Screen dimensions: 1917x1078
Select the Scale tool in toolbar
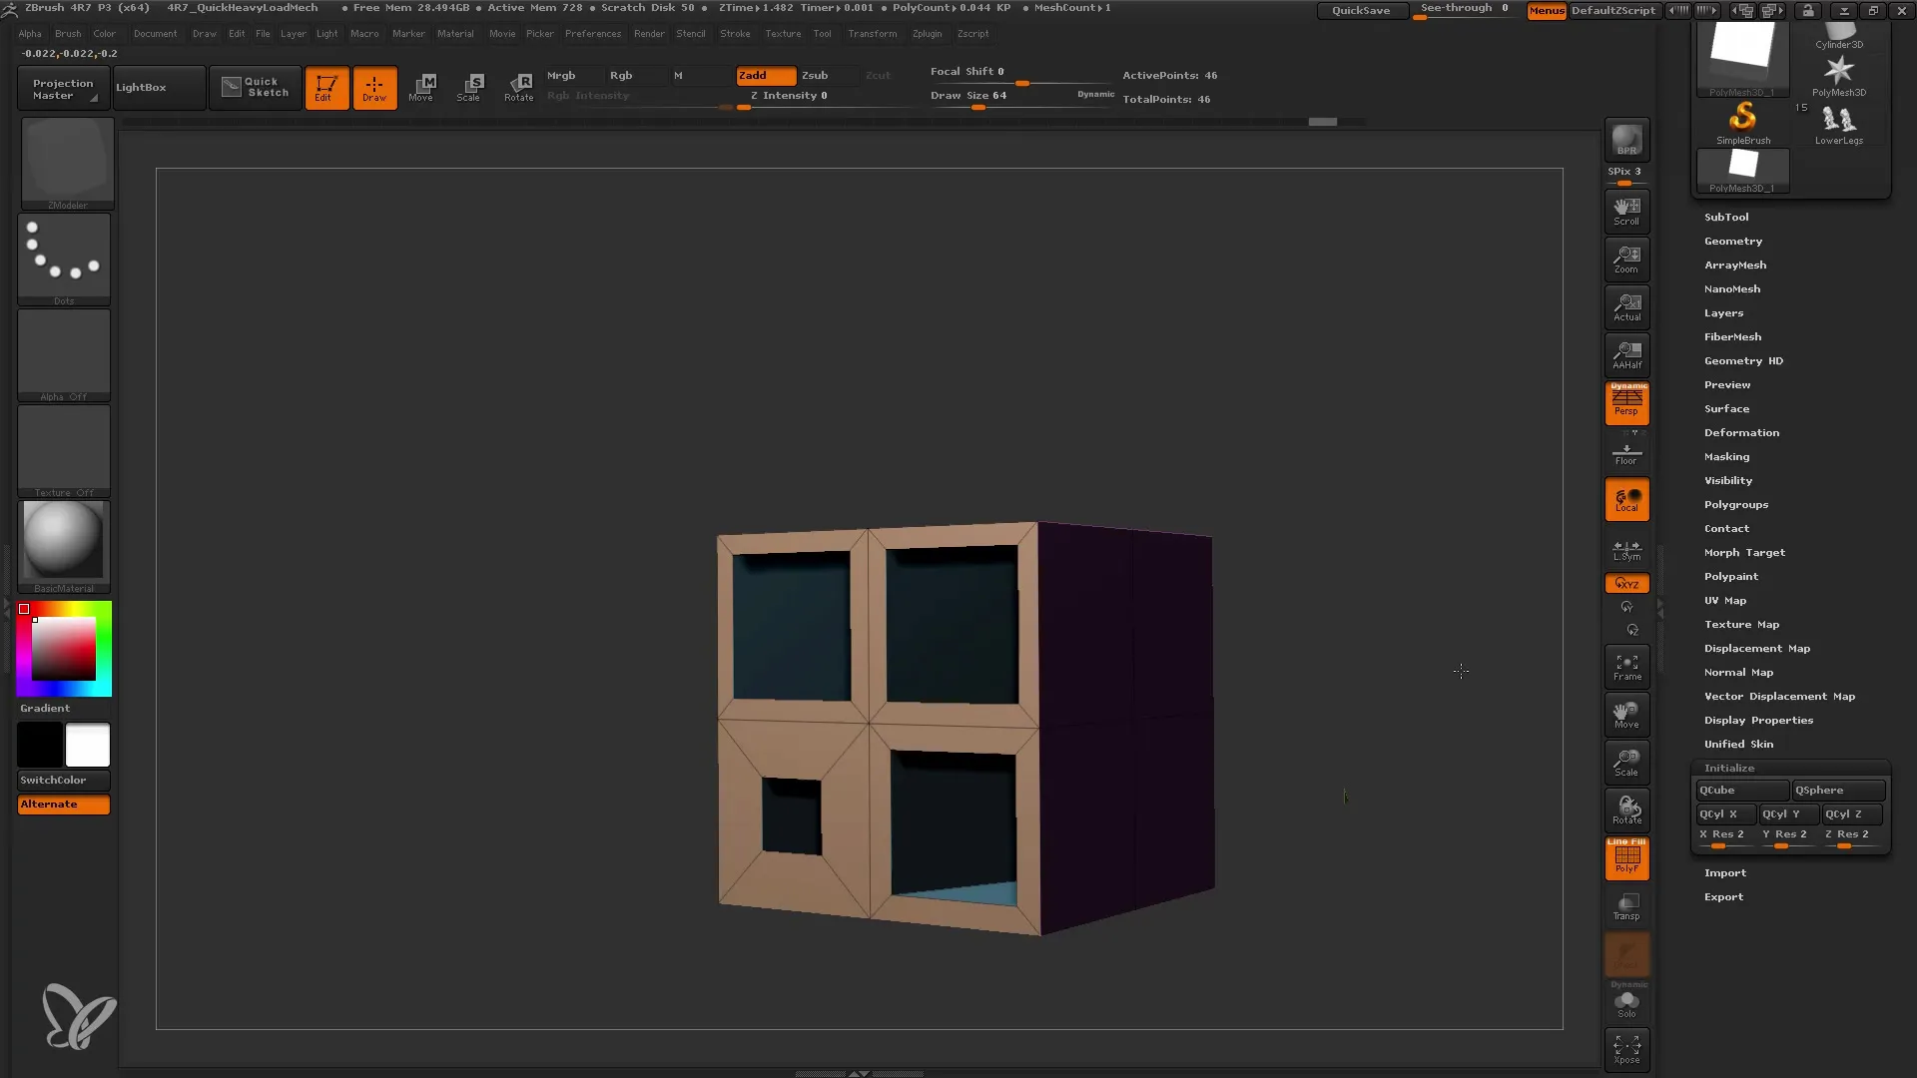[x=467, y=87]
